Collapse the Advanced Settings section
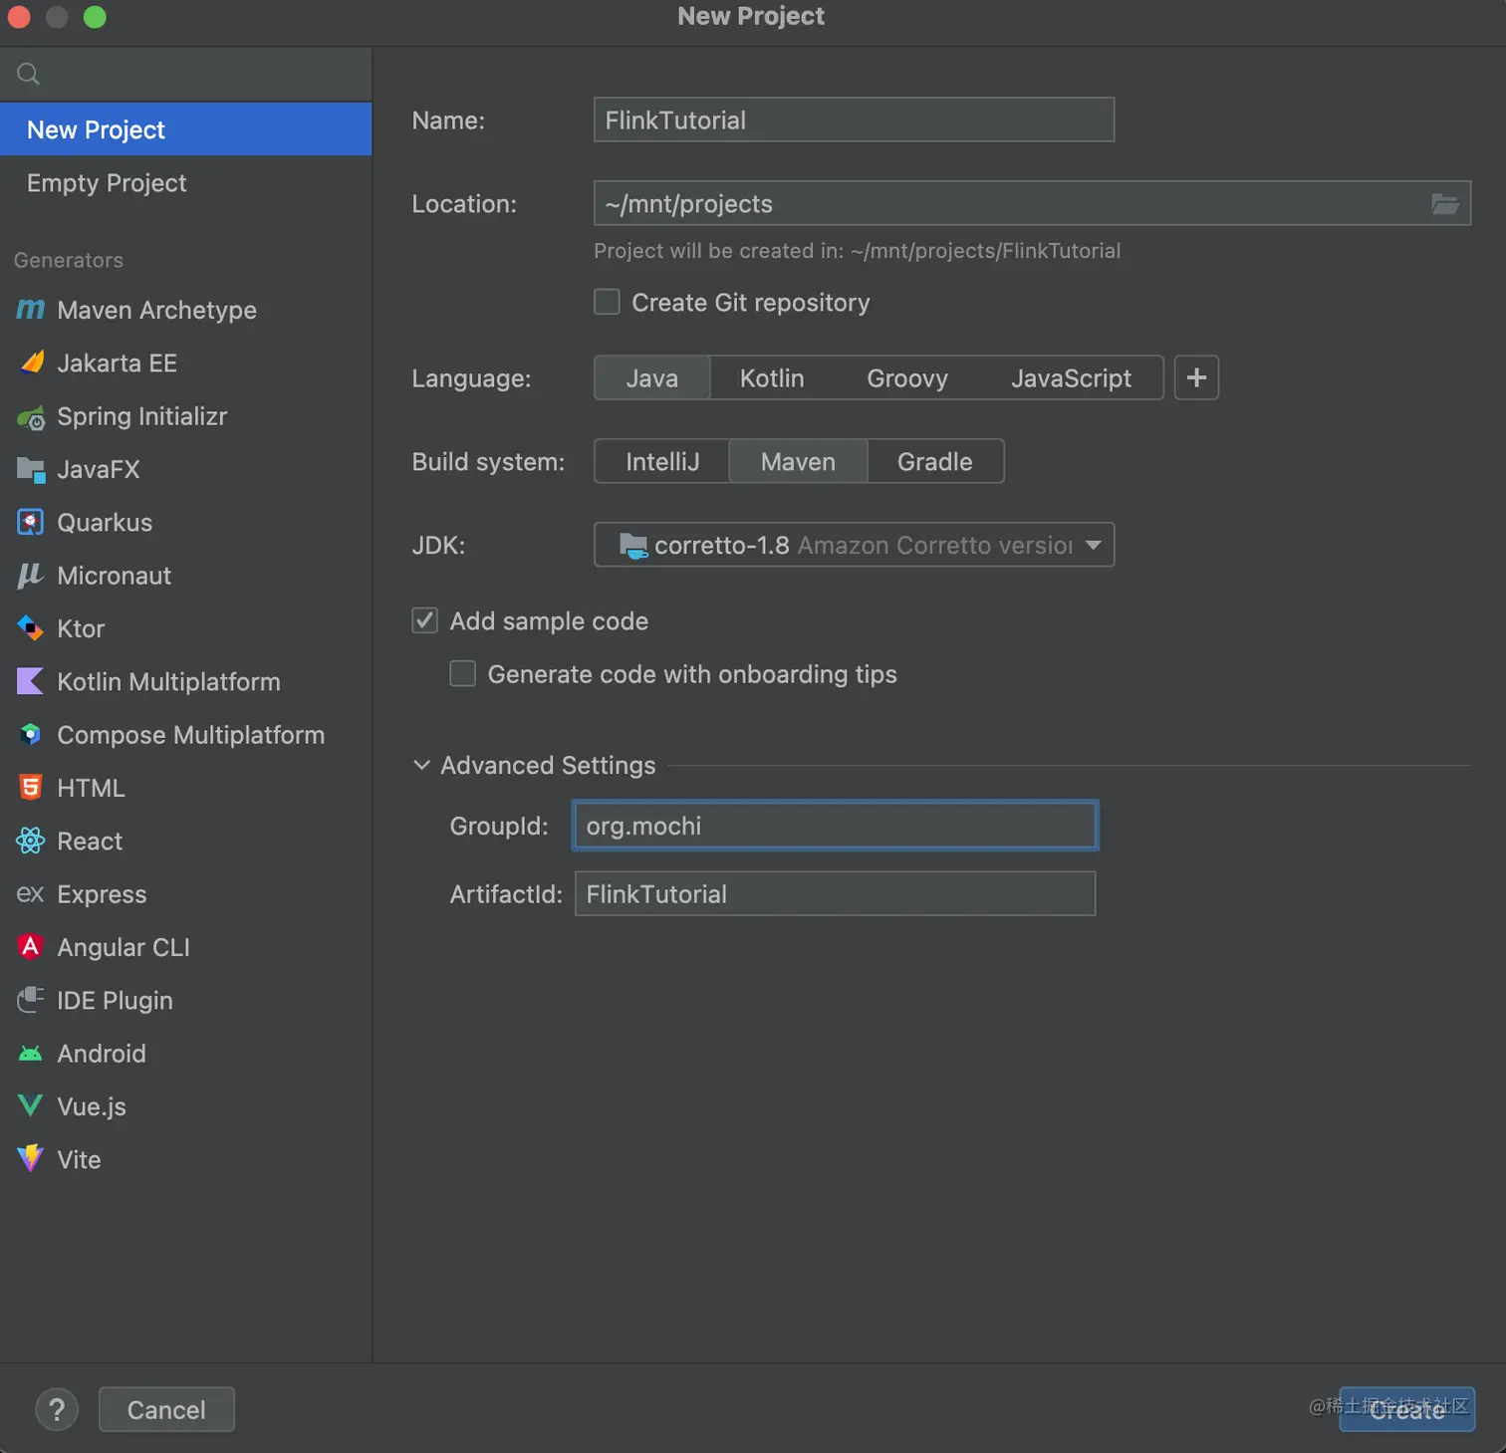1506x1453 pixels. tap(422, 765)
